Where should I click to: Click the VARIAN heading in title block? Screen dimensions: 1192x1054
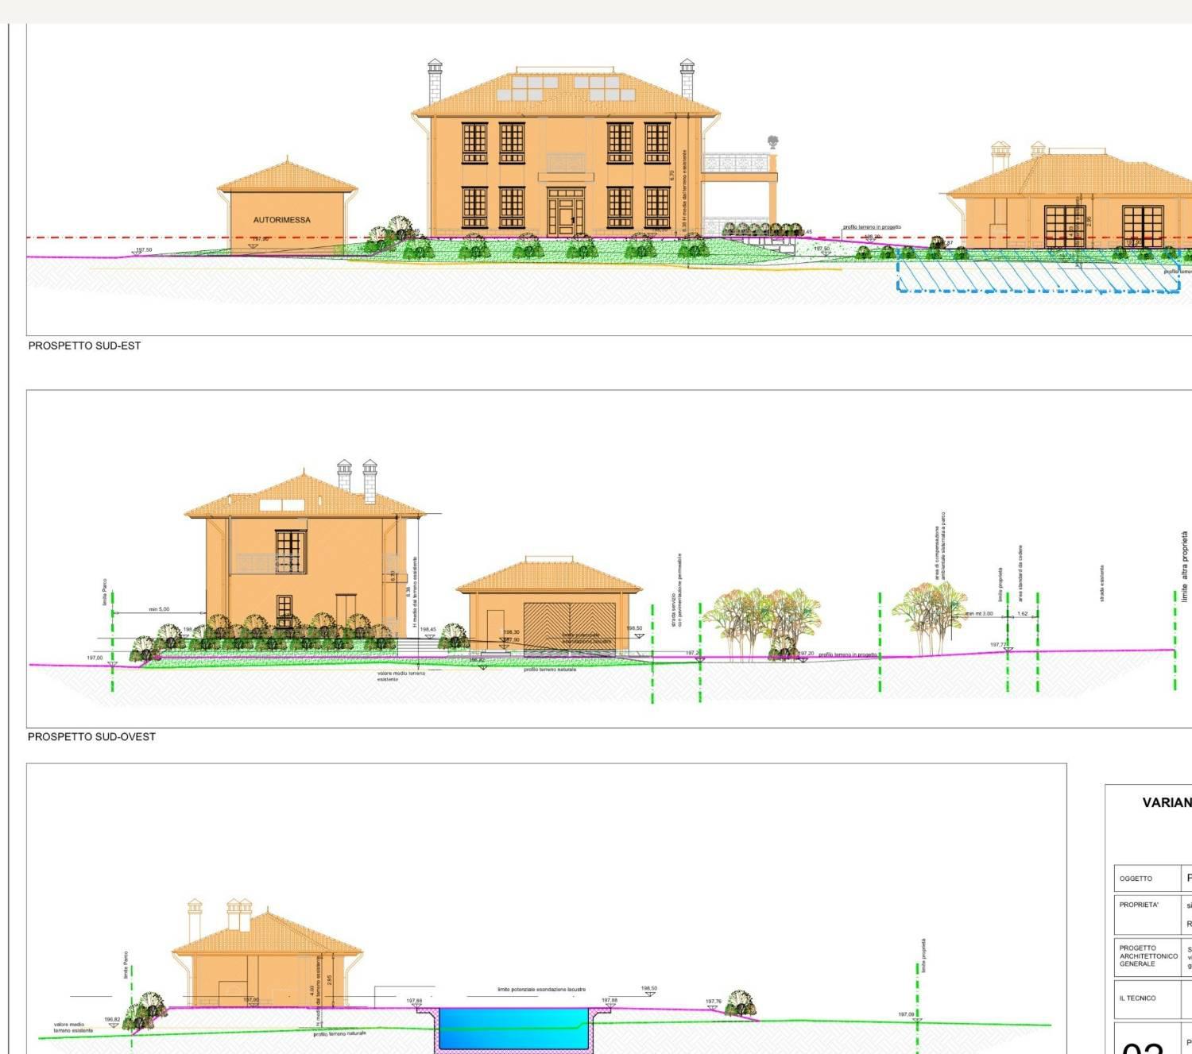[1166, 803]
